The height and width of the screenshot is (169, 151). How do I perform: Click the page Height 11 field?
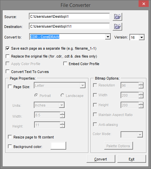tap(47, 125)
